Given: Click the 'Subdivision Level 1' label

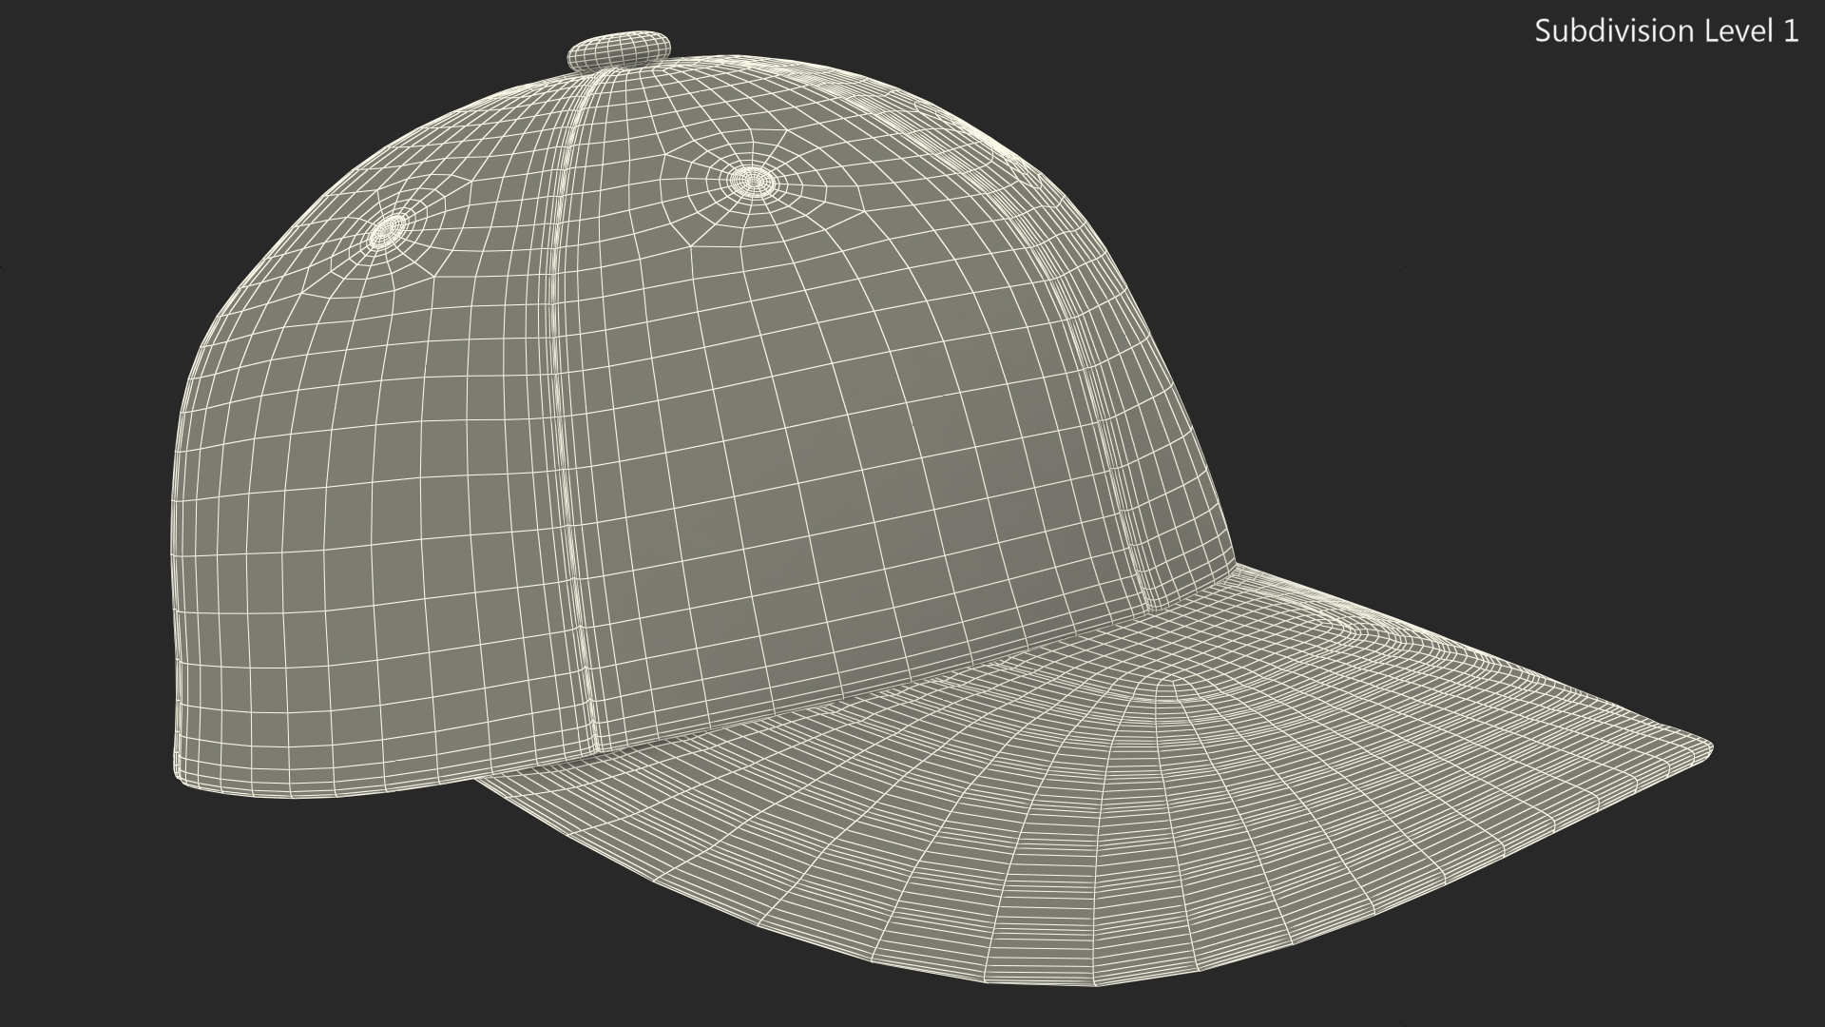Looking at the screenshot, I should pyautogui.click(x=1666, y=31).
